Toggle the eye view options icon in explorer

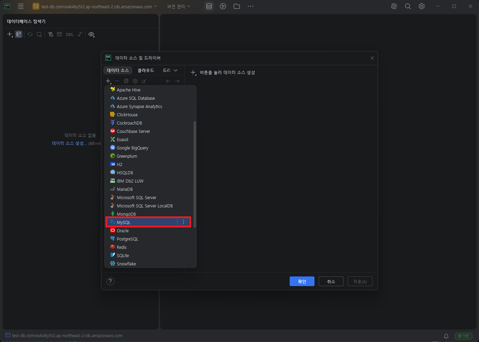pos(91,34)
